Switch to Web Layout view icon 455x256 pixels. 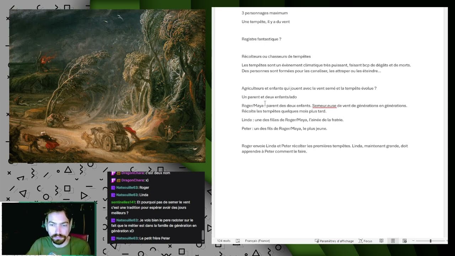click(x=405, y=241)
